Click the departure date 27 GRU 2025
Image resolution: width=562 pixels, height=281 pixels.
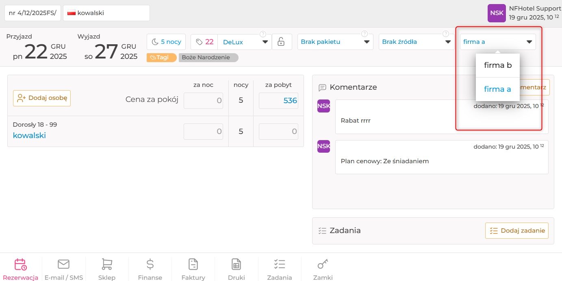point(111,52)
